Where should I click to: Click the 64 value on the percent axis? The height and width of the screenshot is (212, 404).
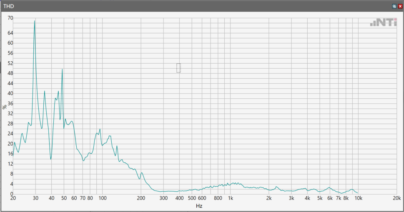10,33
